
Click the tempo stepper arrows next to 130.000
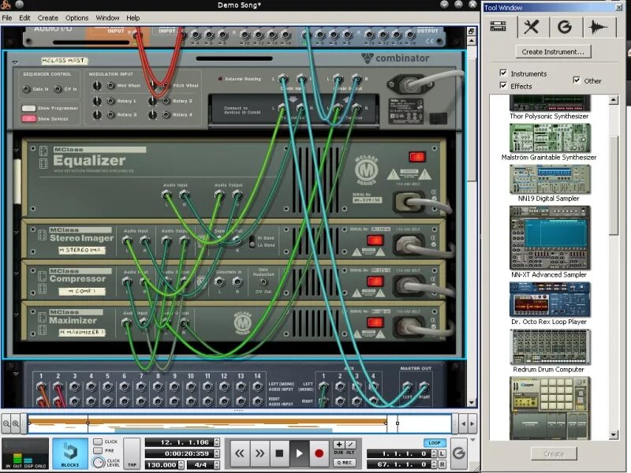pos(181,465)
